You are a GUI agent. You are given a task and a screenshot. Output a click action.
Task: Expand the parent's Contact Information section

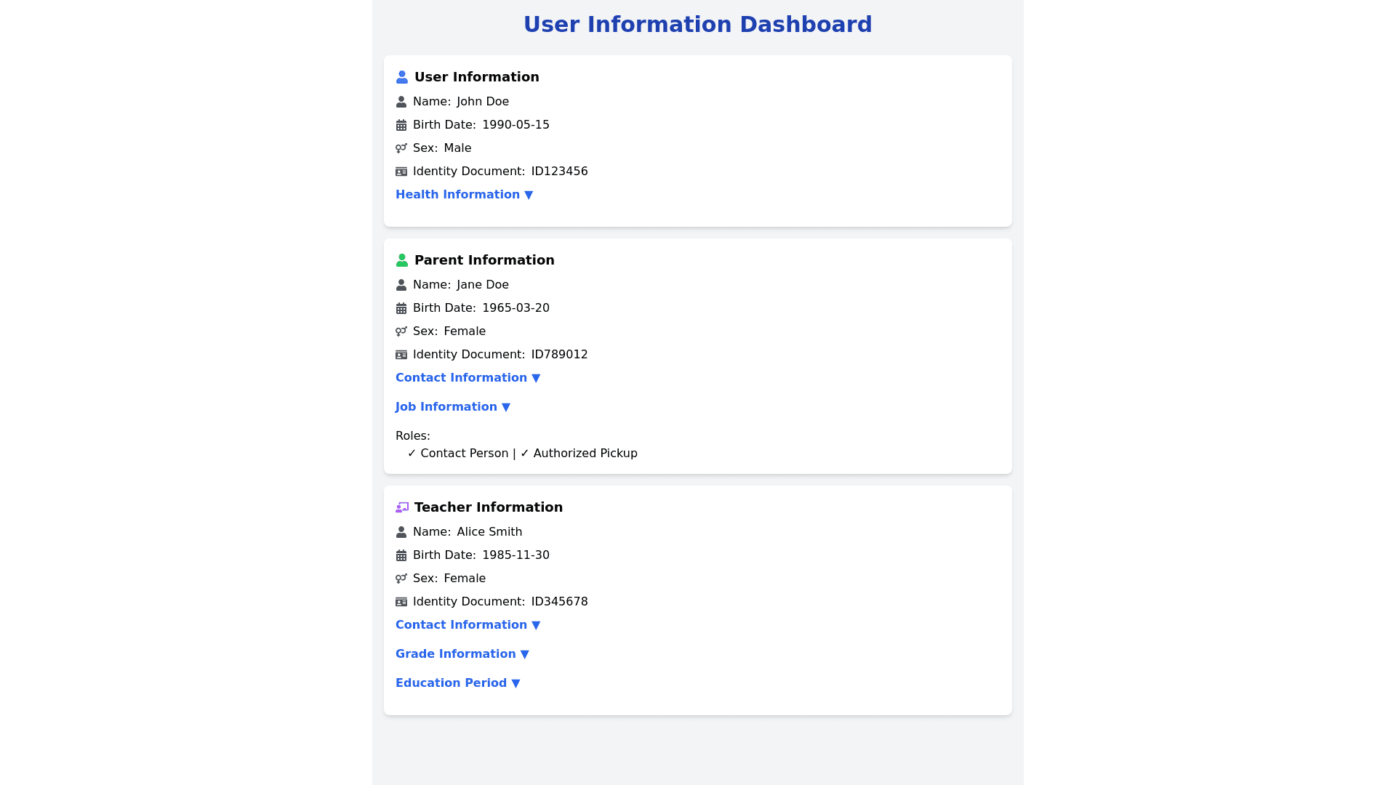click(468, 378)
